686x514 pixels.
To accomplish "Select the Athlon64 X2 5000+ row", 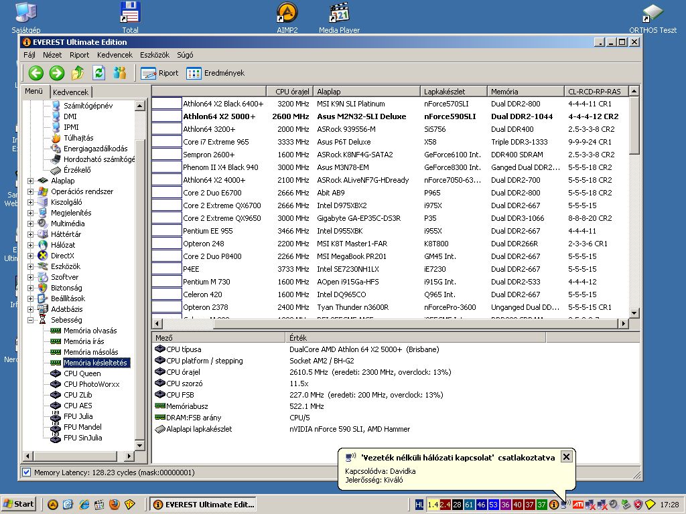I will pyautogui.click(x=391, y=116).
